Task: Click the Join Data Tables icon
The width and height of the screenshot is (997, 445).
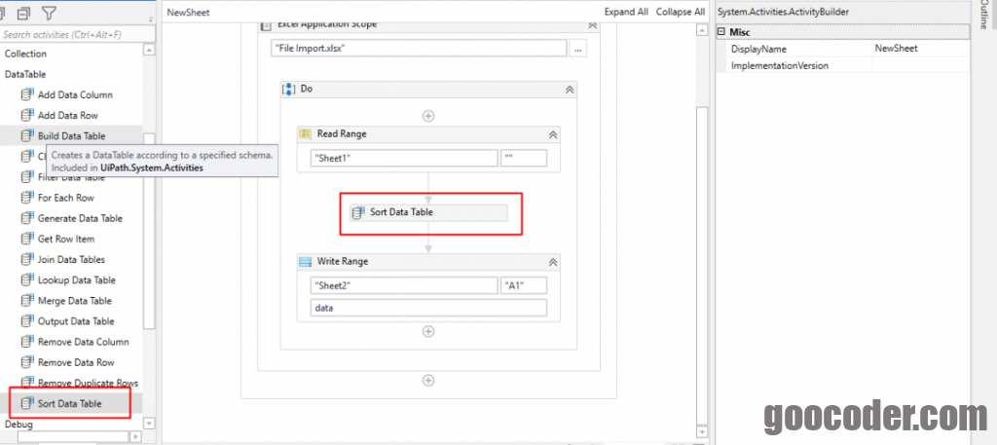Action: coord(26,259)
